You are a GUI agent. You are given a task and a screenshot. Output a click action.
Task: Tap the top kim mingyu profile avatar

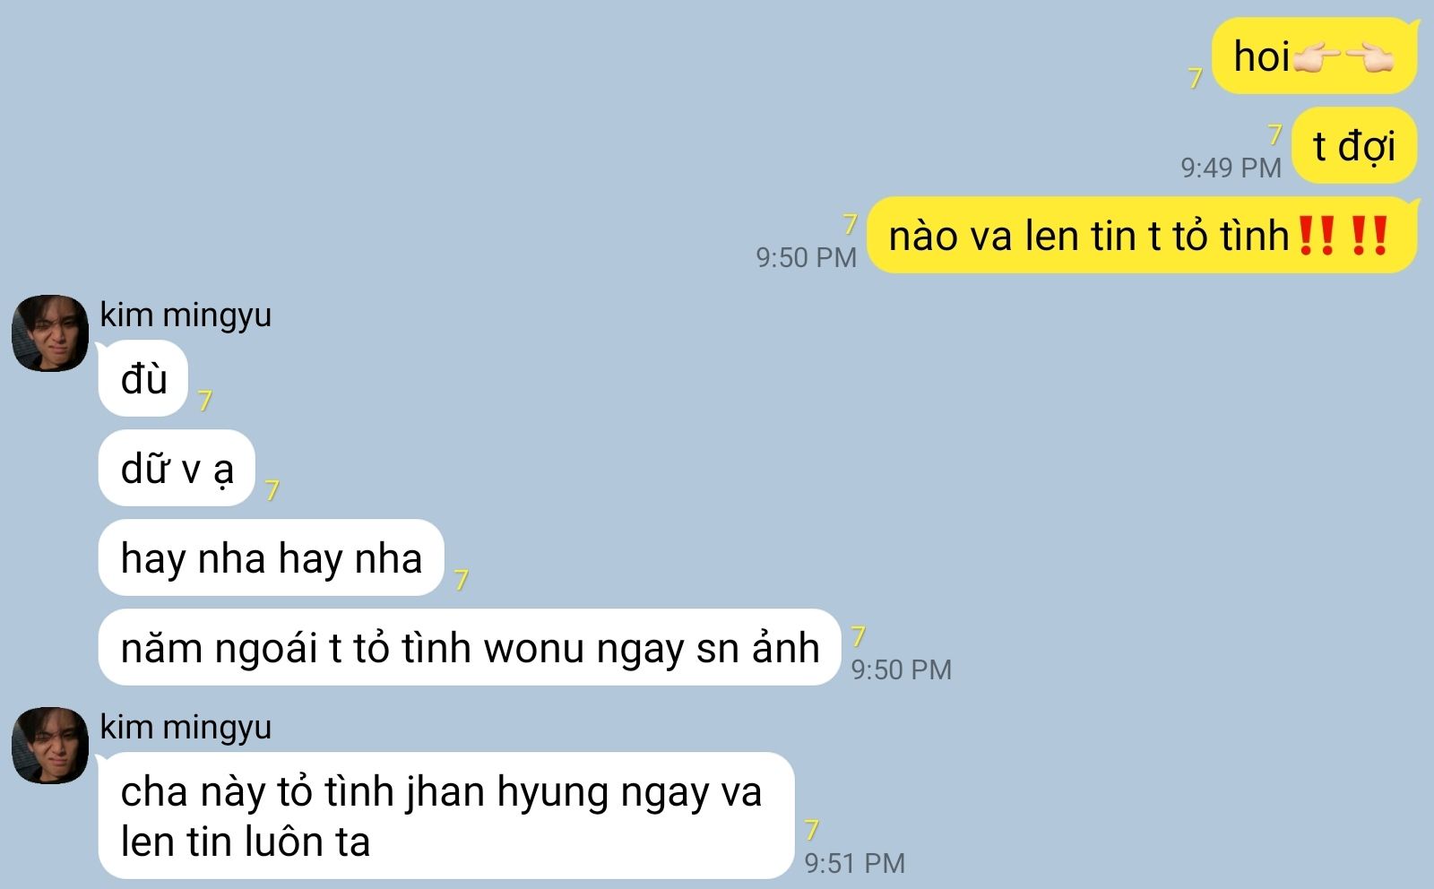pyautogui.click(x=50, y=332)
